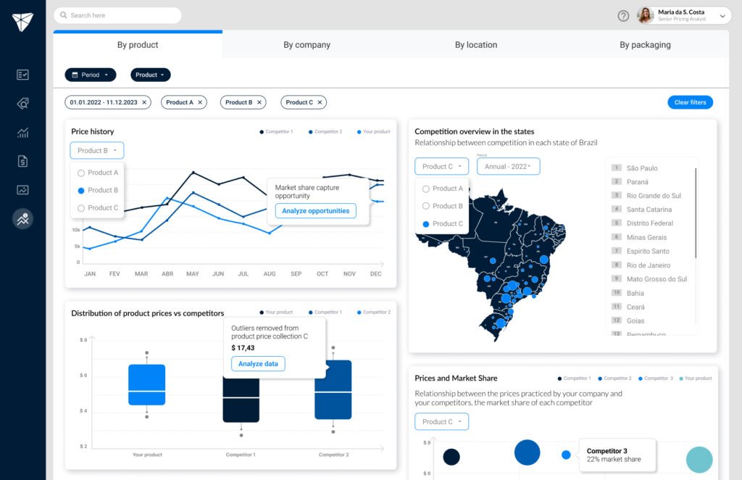Switch to the By company tab
This screenshot has width=742, height=480.
(x=307, y=45)
